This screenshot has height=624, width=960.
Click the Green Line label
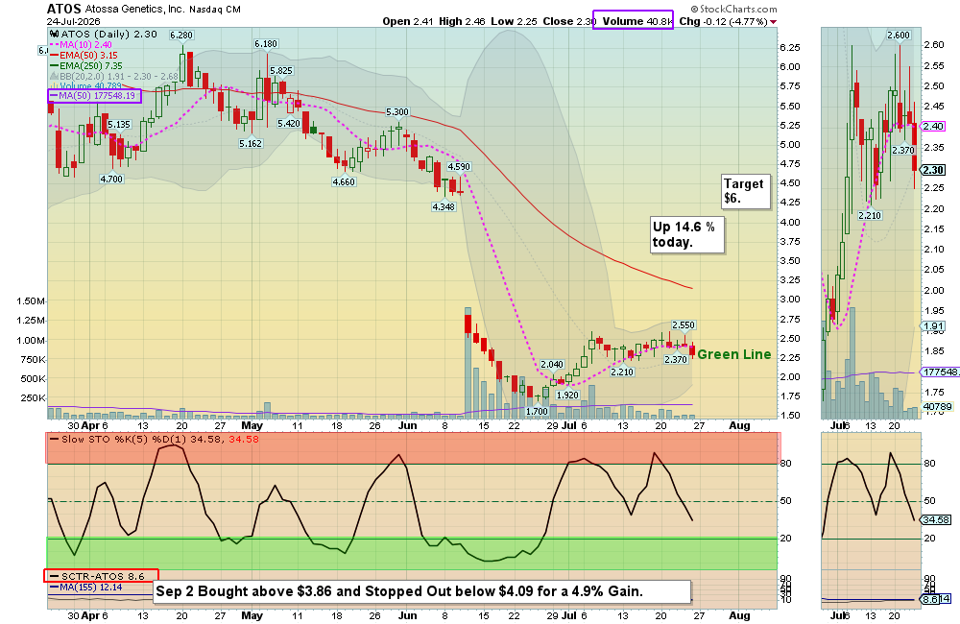click(x=734, y=354)
